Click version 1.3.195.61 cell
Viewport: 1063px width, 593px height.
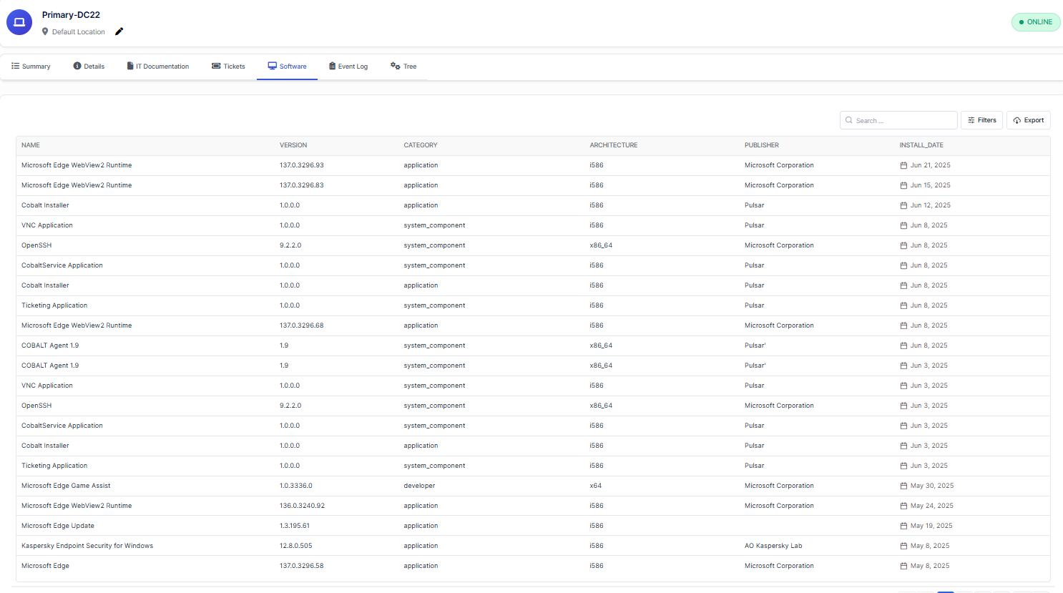click(x=295, y=526)
